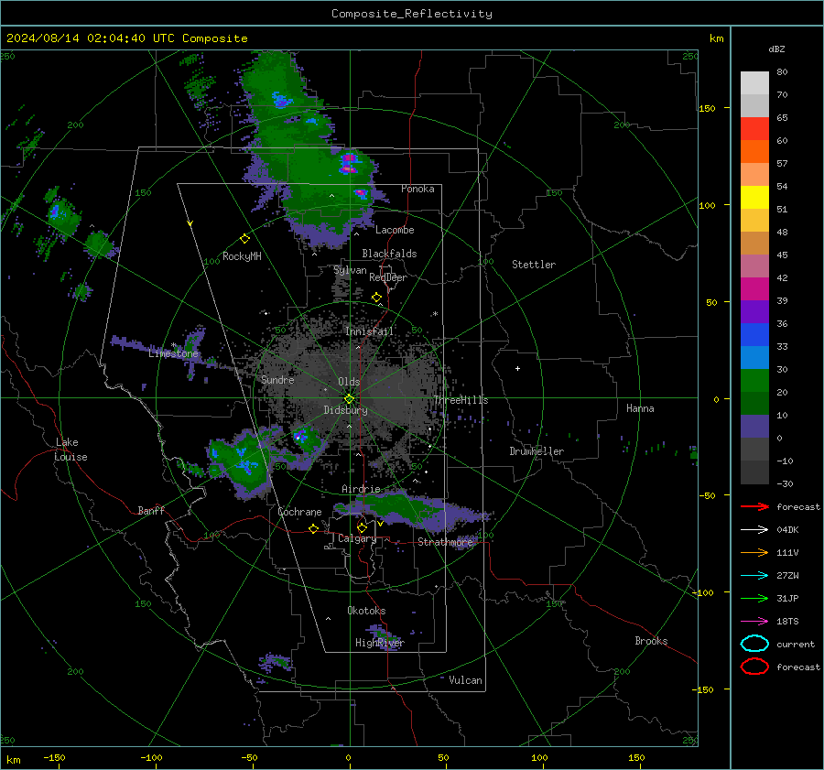824x770 pixels.
Task: Click the Blackfalds town label
Action: point(389,254)
